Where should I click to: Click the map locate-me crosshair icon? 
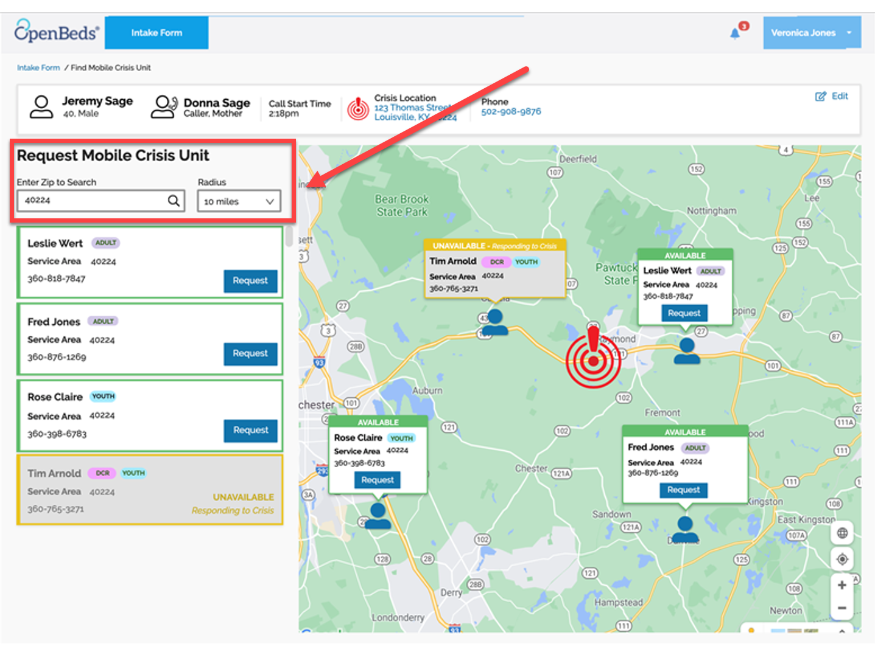click(843, 559)
